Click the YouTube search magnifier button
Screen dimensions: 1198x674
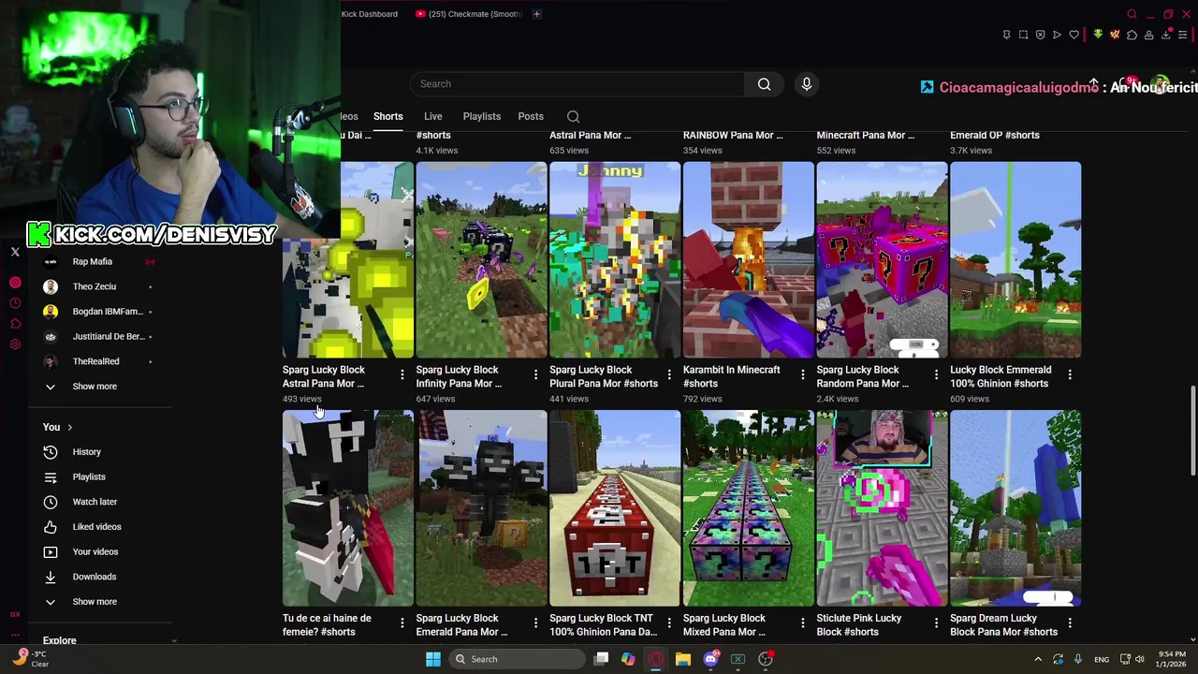point(764,84)
